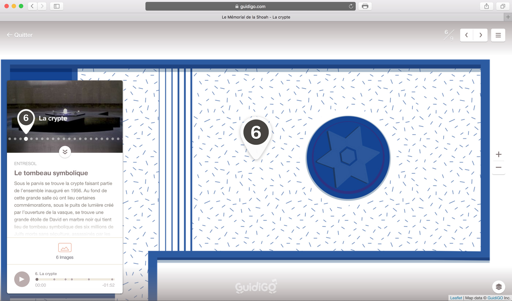This screenshot has height=301, width=512.
Task: Play the La crypte audio track
Action: coord(22,279)
